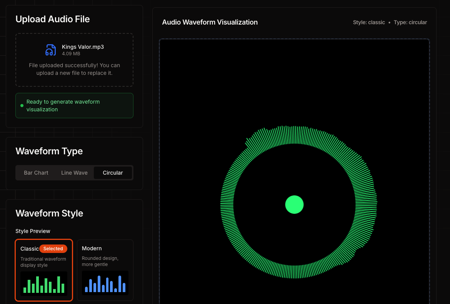The height and width of the screenshot is (304, 450).
Task: Click the Classic style green bars preview
Action: (x=44, y=284)
